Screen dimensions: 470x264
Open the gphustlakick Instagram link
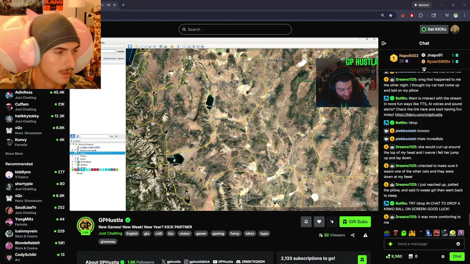(x=197, y=262)
